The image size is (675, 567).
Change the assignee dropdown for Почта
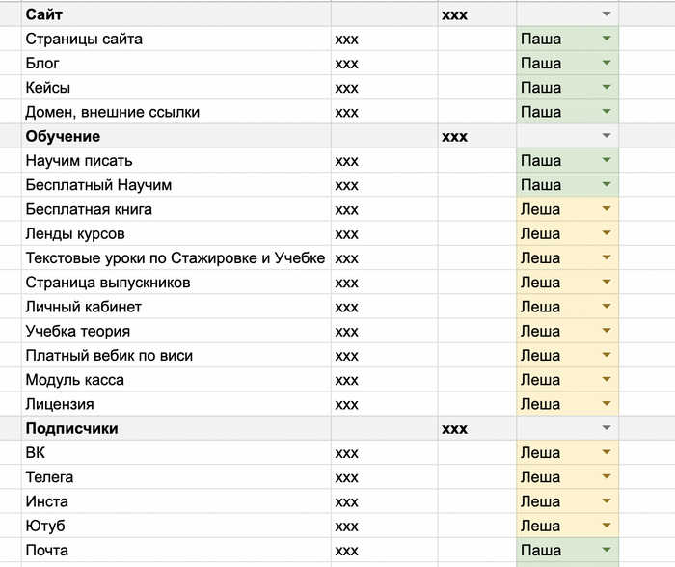click(606, 551)
